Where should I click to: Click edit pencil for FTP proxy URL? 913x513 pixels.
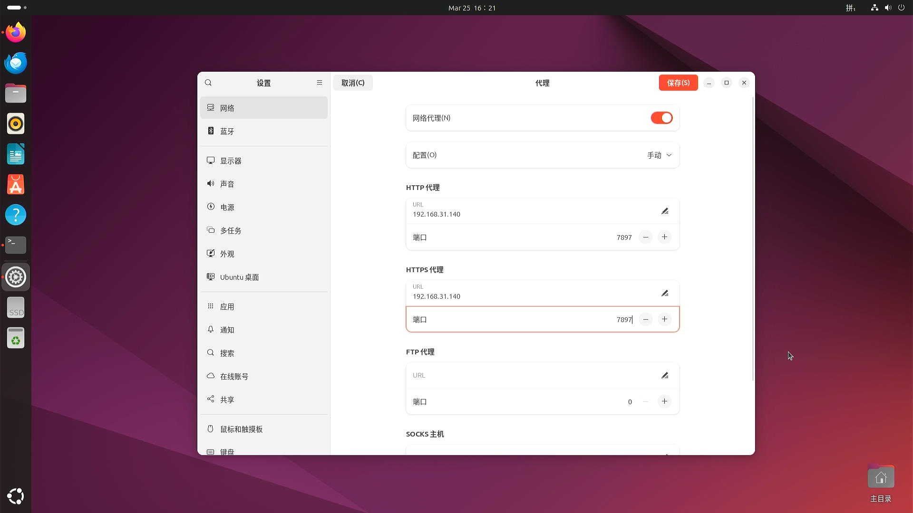(665, 375)
